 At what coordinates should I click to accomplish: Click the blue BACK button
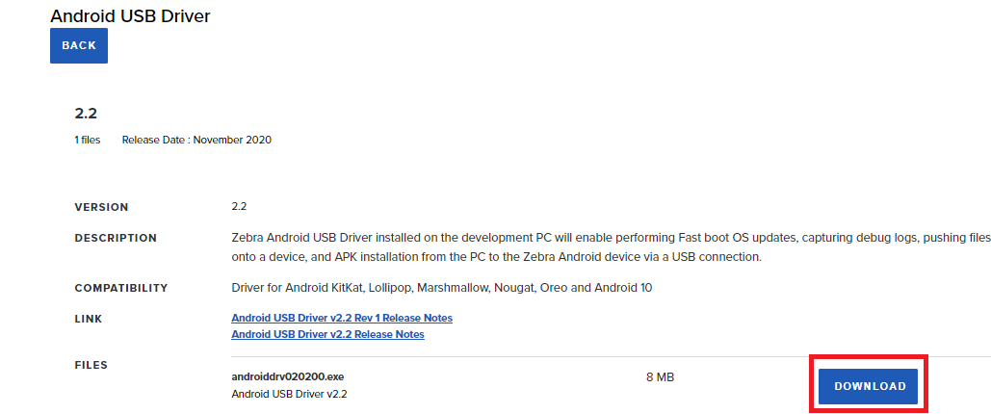pos(79,45)
